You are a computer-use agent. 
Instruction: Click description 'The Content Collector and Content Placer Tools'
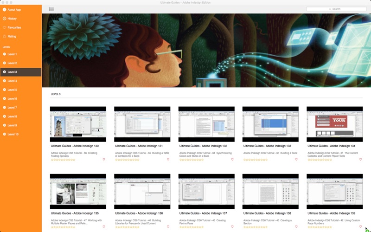(x=333, y=155)
